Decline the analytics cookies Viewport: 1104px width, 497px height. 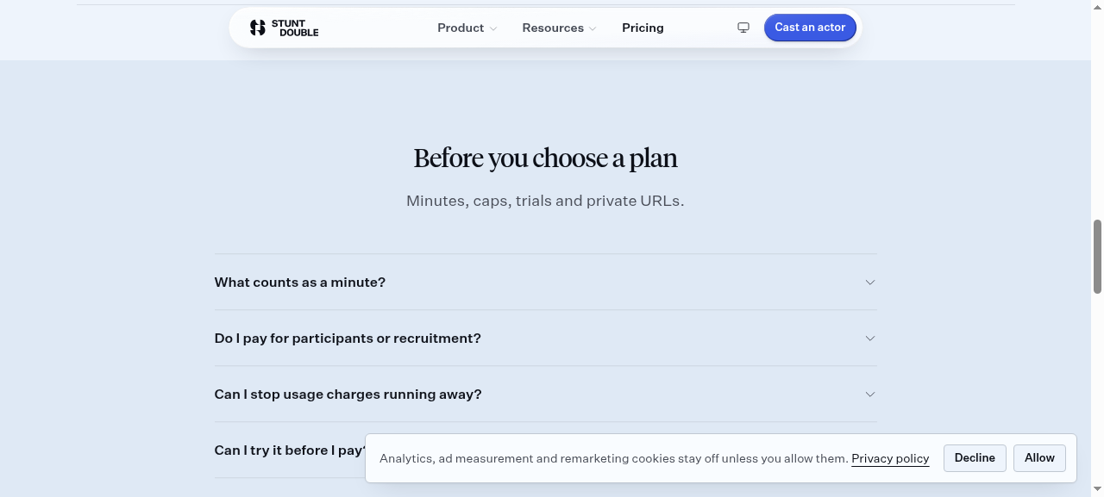point(975,458)
